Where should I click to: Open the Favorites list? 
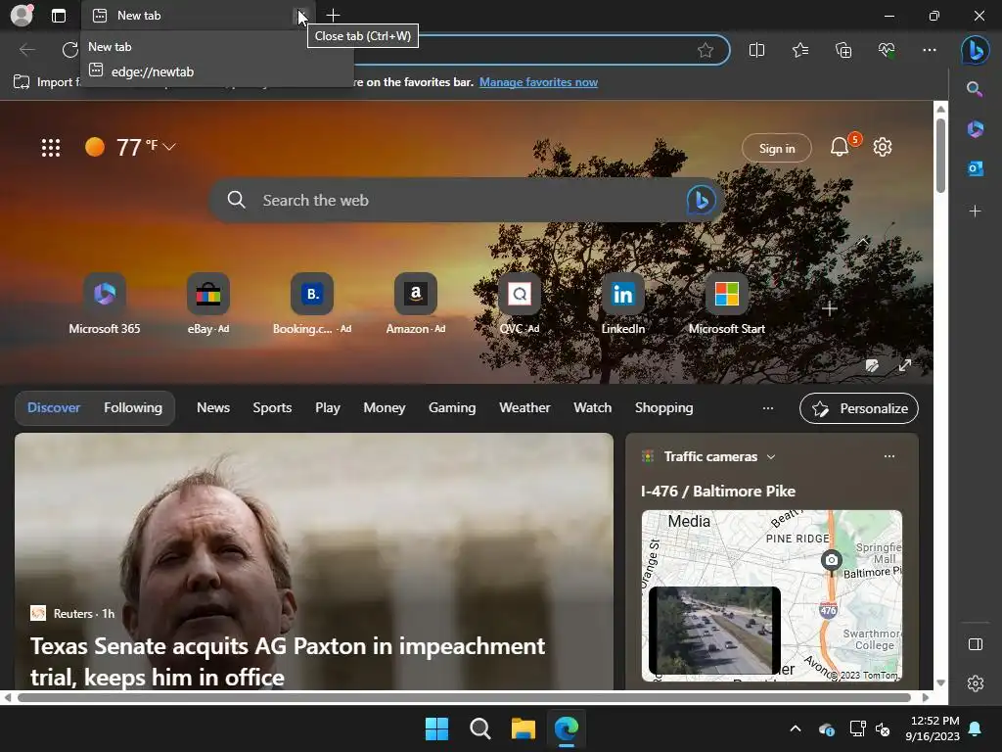[800, 50]
